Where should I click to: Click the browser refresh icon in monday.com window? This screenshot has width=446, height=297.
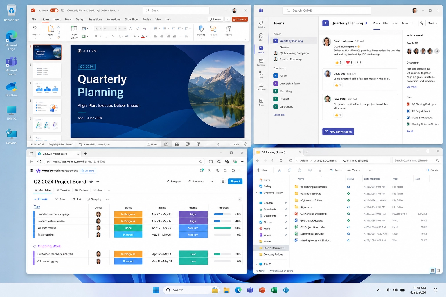coord(39,162)
